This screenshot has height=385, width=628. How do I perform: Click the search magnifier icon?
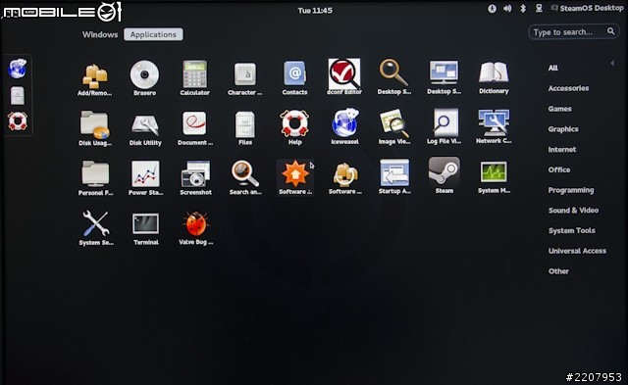(610, 31)
